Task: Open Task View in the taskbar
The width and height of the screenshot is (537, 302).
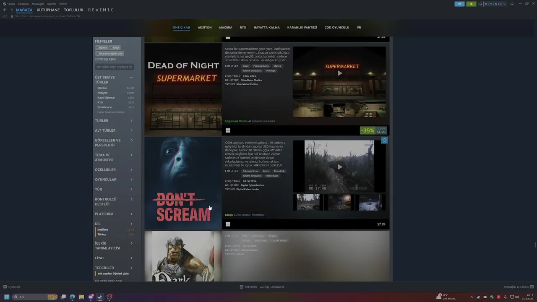Action: [x=63, y=297]
